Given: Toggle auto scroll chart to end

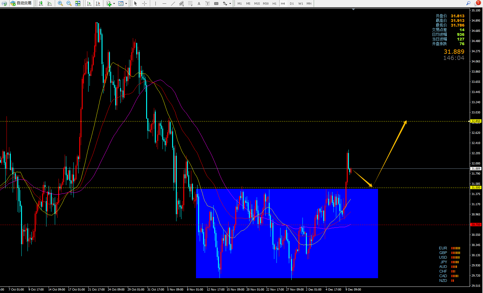Looking at the screenshot, I should point(89,3).
